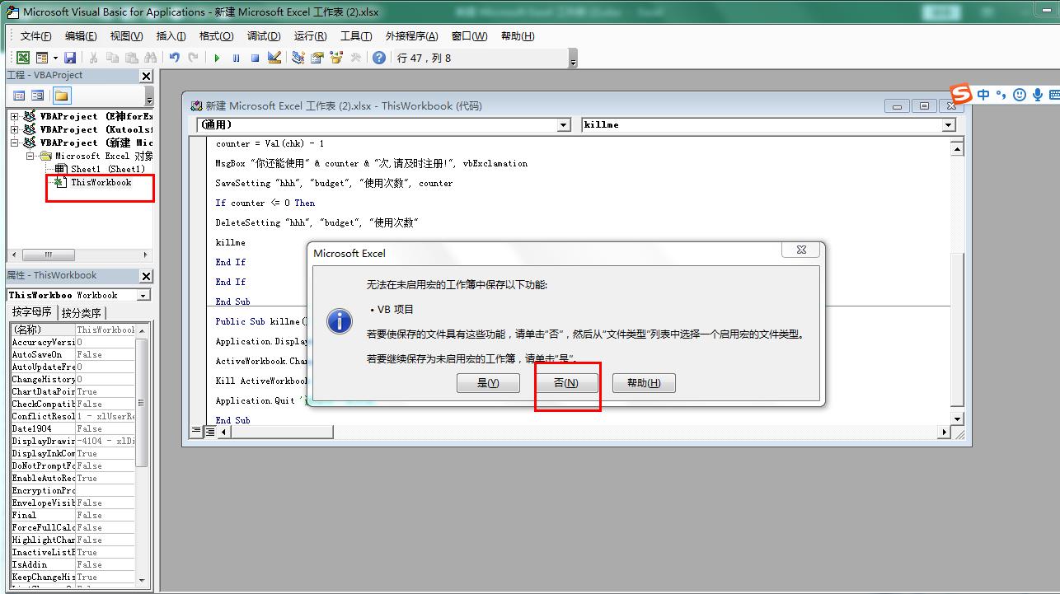1060x594 pixels.
Task: Collapse the Microsoft Excel 对象 folder
Action: click(x=30, y=156)
